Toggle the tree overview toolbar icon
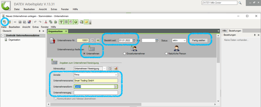This screenshot has width=261, height=107. pos(61,22)
